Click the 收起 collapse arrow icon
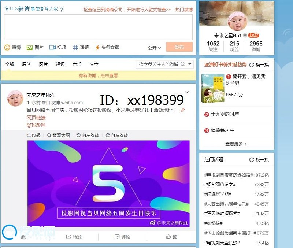The image size is (293, 248). (29, 135)
